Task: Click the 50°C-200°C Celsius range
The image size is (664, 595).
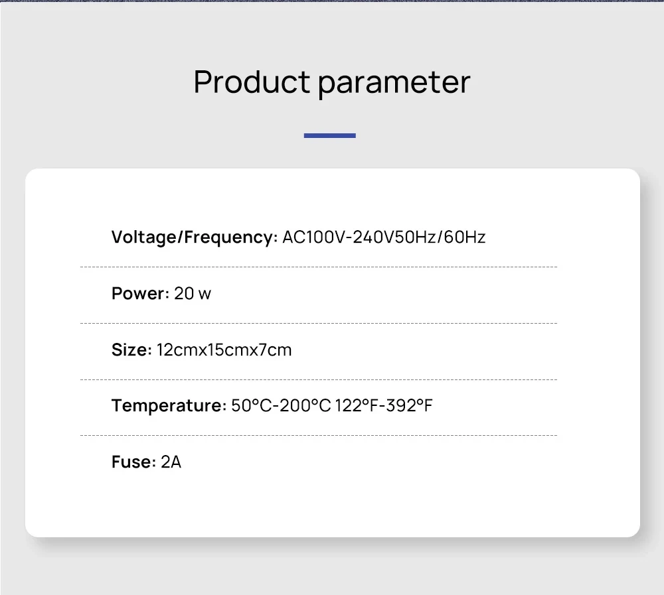Action: [281, 405]
